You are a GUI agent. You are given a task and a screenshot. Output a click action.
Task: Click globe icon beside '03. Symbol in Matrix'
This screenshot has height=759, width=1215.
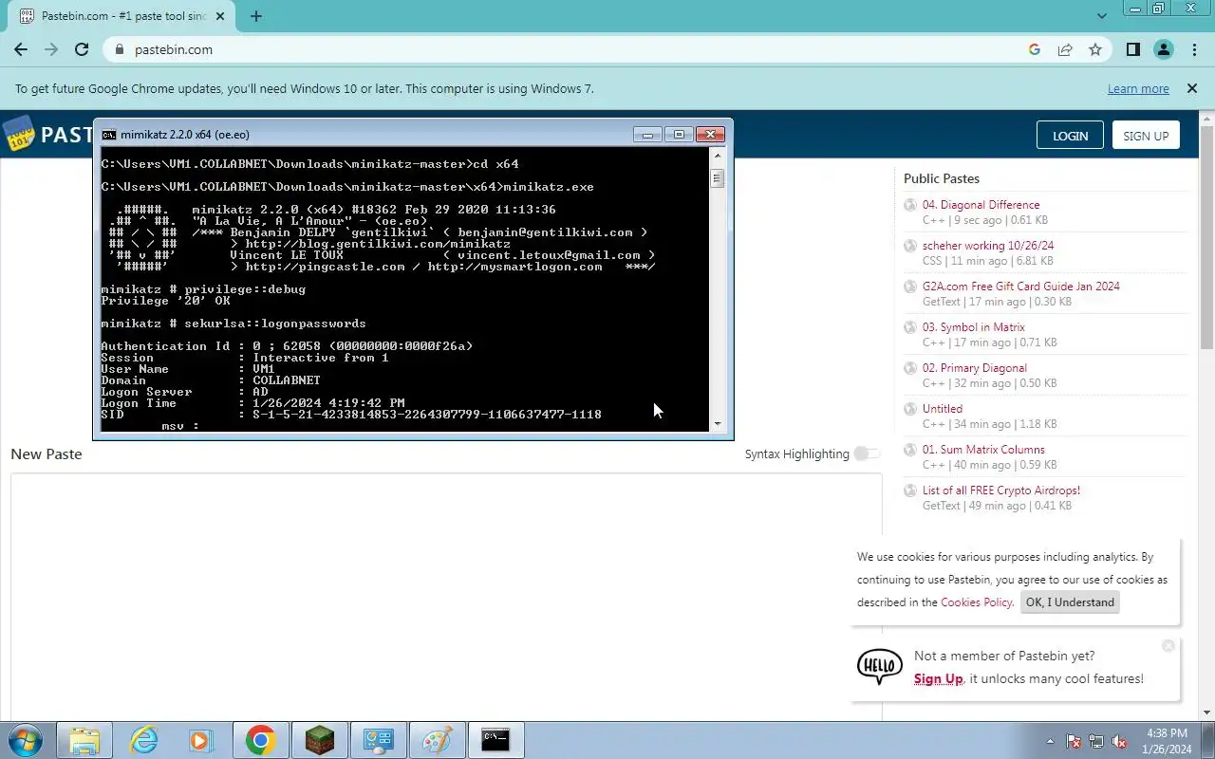tap(910, 327)
